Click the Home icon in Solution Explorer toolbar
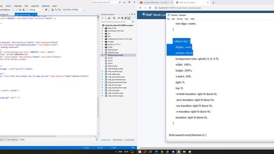The image size is (274, 154). pyautogui.click(x=109, y=18)
